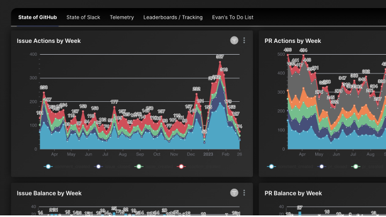Click red legend marker in Issue Actions chart
Screen dimensions: 386x217
(x=181, y=167)
